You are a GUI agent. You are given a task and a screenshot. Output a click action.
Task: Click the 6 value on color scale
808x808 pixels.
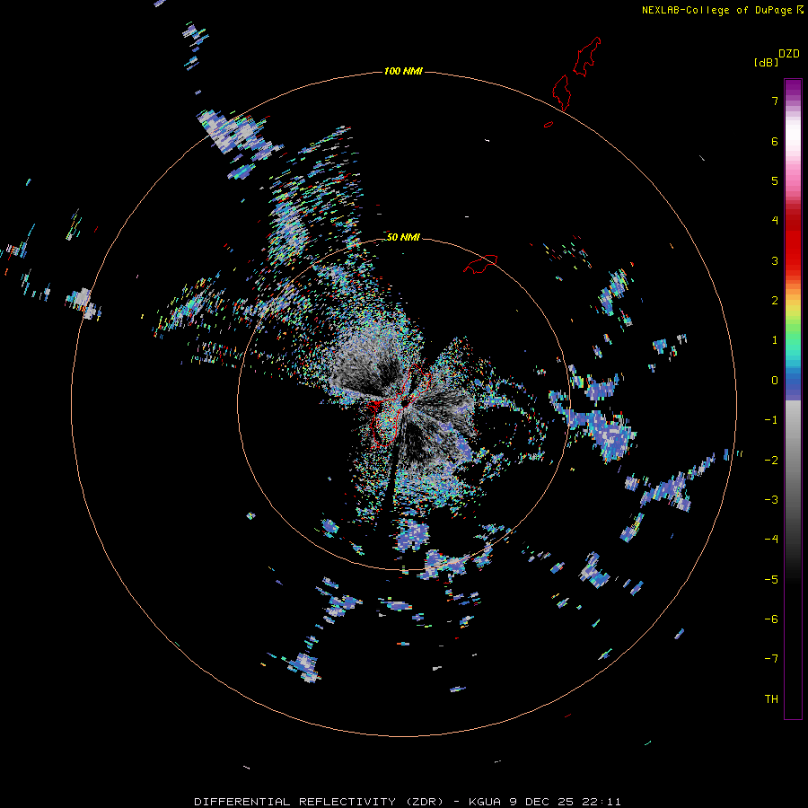click(x=775, y=141)
